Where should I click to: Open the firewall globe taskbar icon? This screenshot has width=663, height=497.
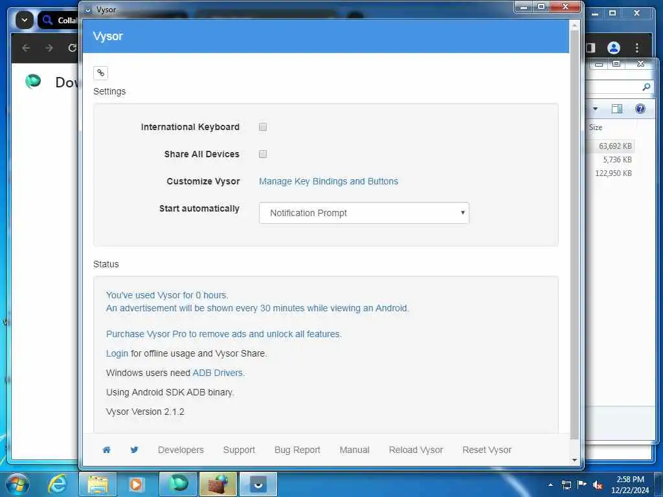(218, 484)
